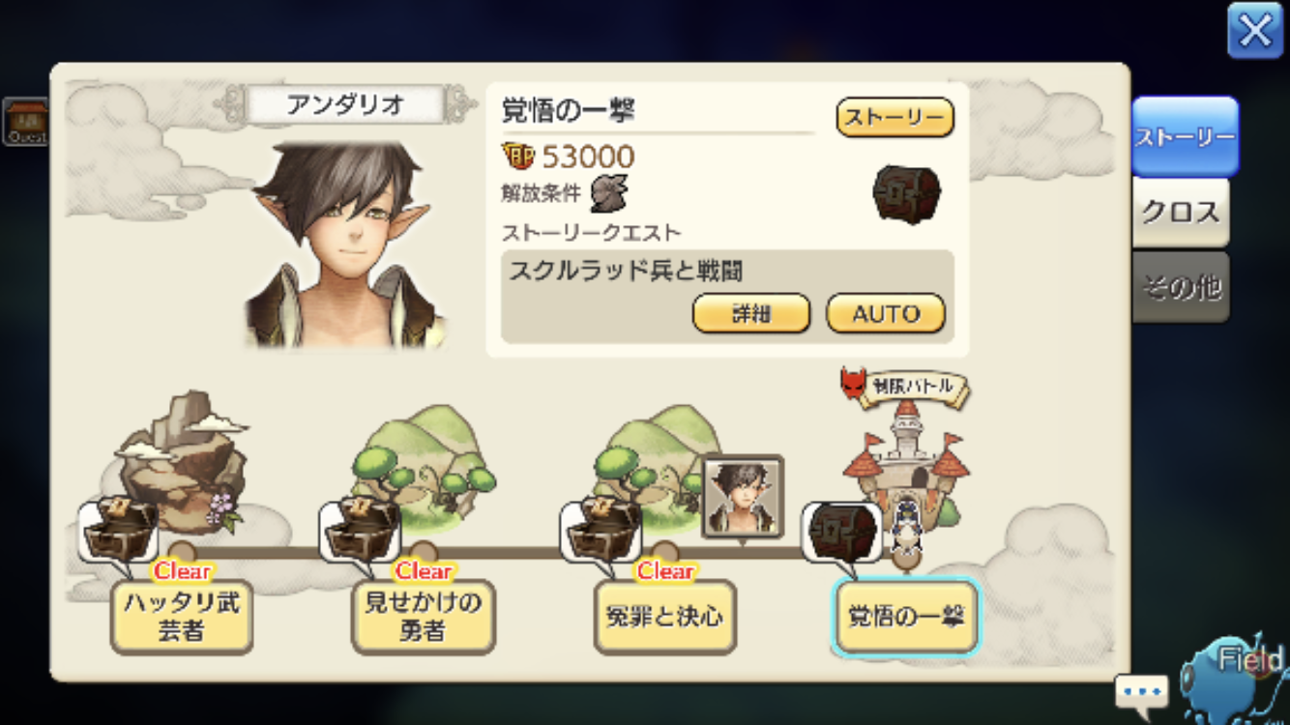Select the ハッタリ武芸者 stage node
This screenshot has width=1290, height=725.
click(x=182, y=617)
